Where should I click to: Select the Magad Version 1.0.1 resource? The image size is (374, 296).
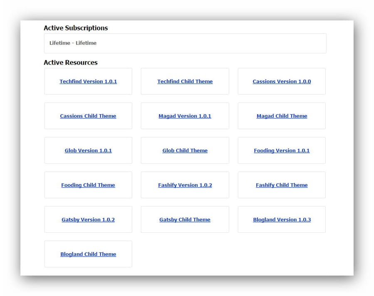pos(185,116)
